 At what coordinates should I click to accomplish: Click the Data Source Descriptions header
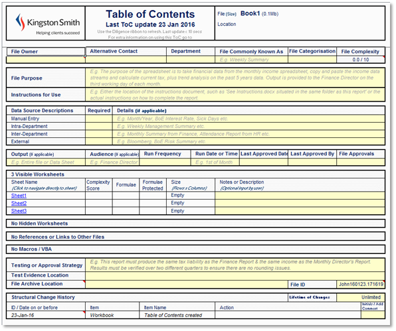(x=42, y=110)
